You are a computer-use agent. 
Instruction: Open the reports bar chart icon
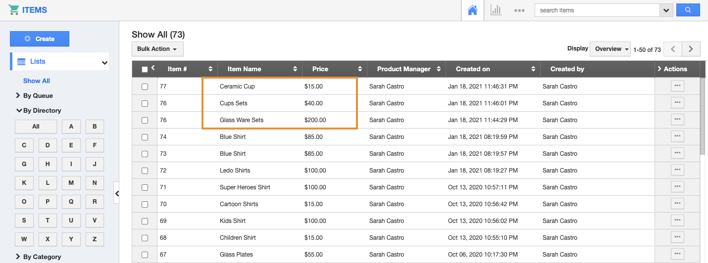496,10
